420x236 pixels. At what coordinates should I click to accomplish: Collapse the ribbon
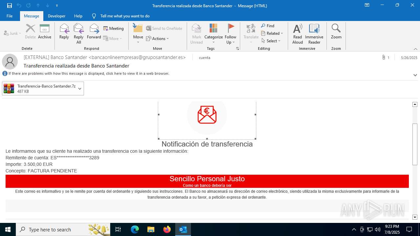pyautogui.click(x=415, y=49)
